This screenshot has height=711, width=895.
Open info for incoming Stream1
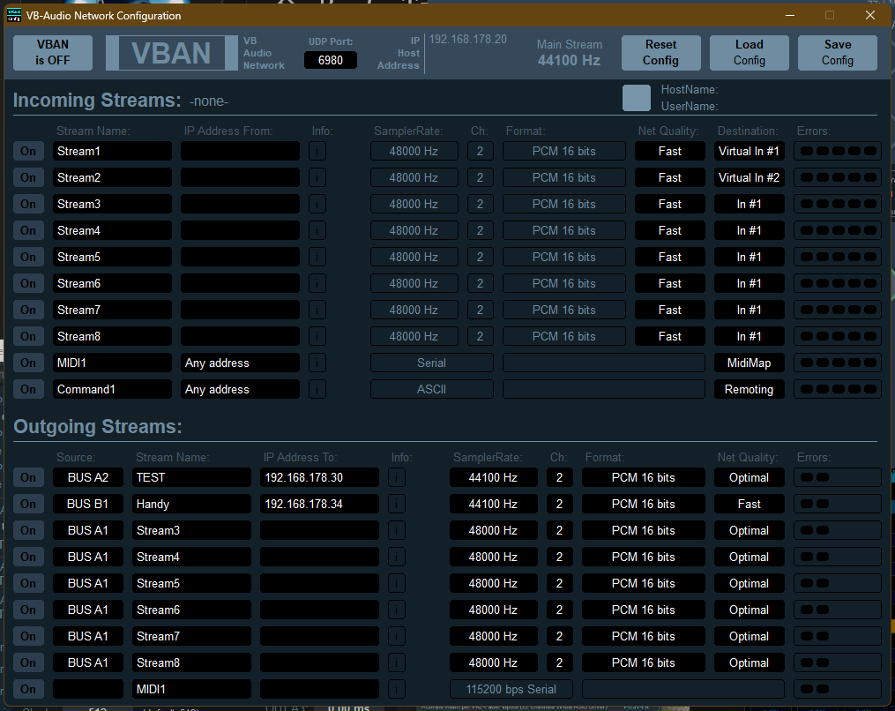click(x=317, y=152)
